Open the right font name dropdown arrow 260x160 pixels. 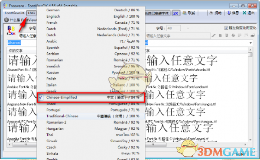(x=250, y=43)
